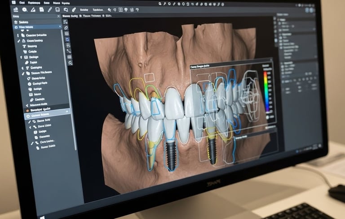Choose the diagonal line measure tool in viewport

69,51
